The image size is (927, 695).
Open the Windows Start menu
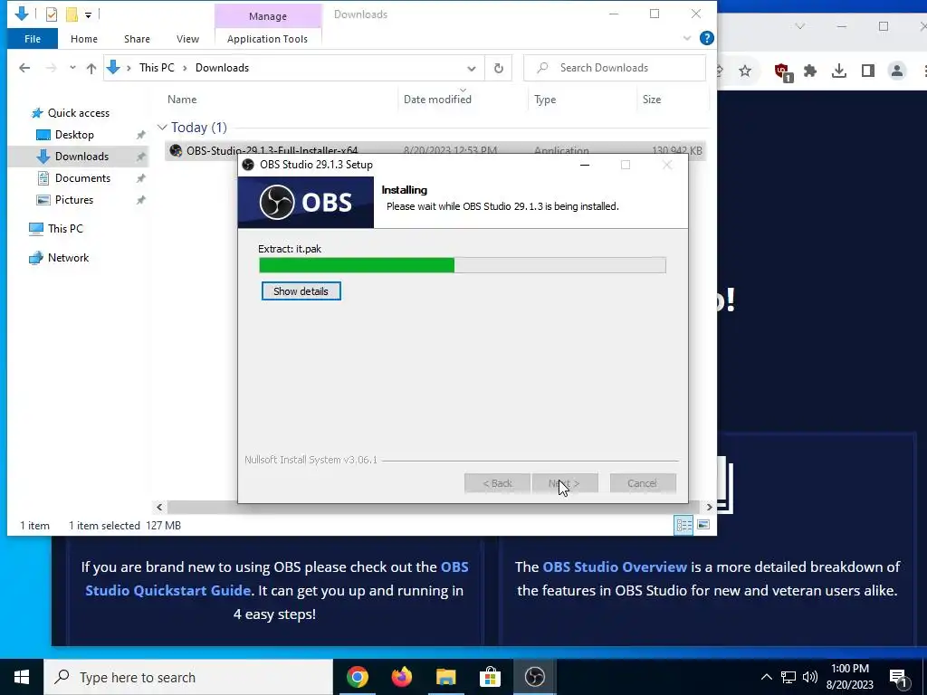pos(22,677)
